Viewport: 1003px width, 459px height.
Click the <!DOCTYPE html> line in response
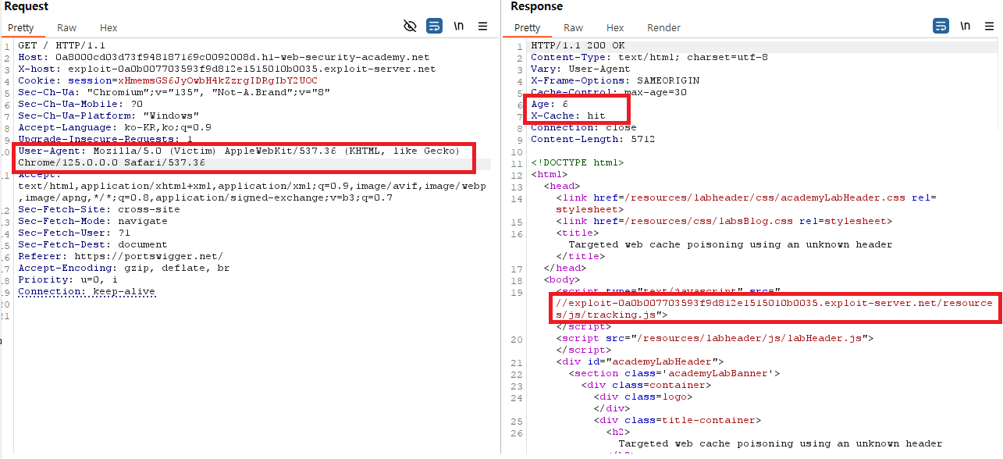(x=578, y=162)
